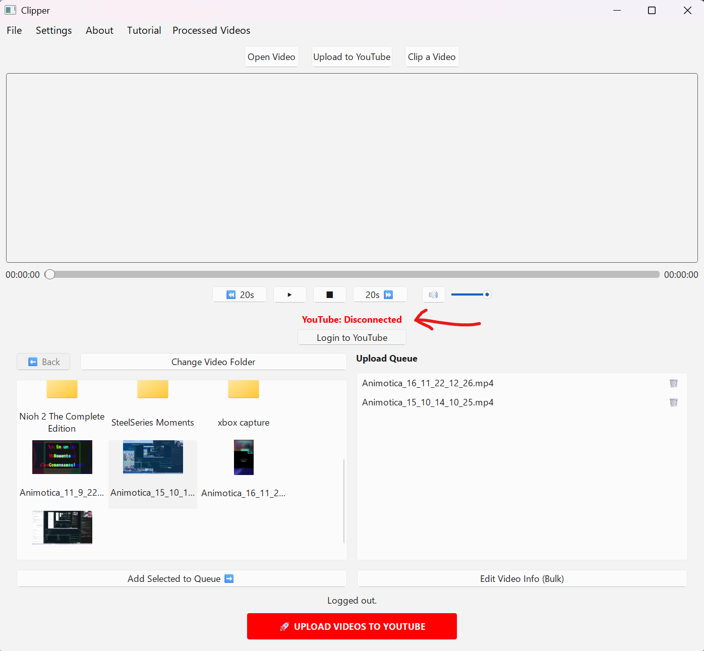Remove Animotica_16_11_22_12_26.mp4 using its trash icon

pyautogui.click(x=674, y=383)
